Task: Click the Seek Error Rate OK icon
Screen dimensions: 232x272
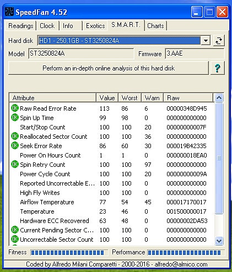Action: click(x=15, y=145)
